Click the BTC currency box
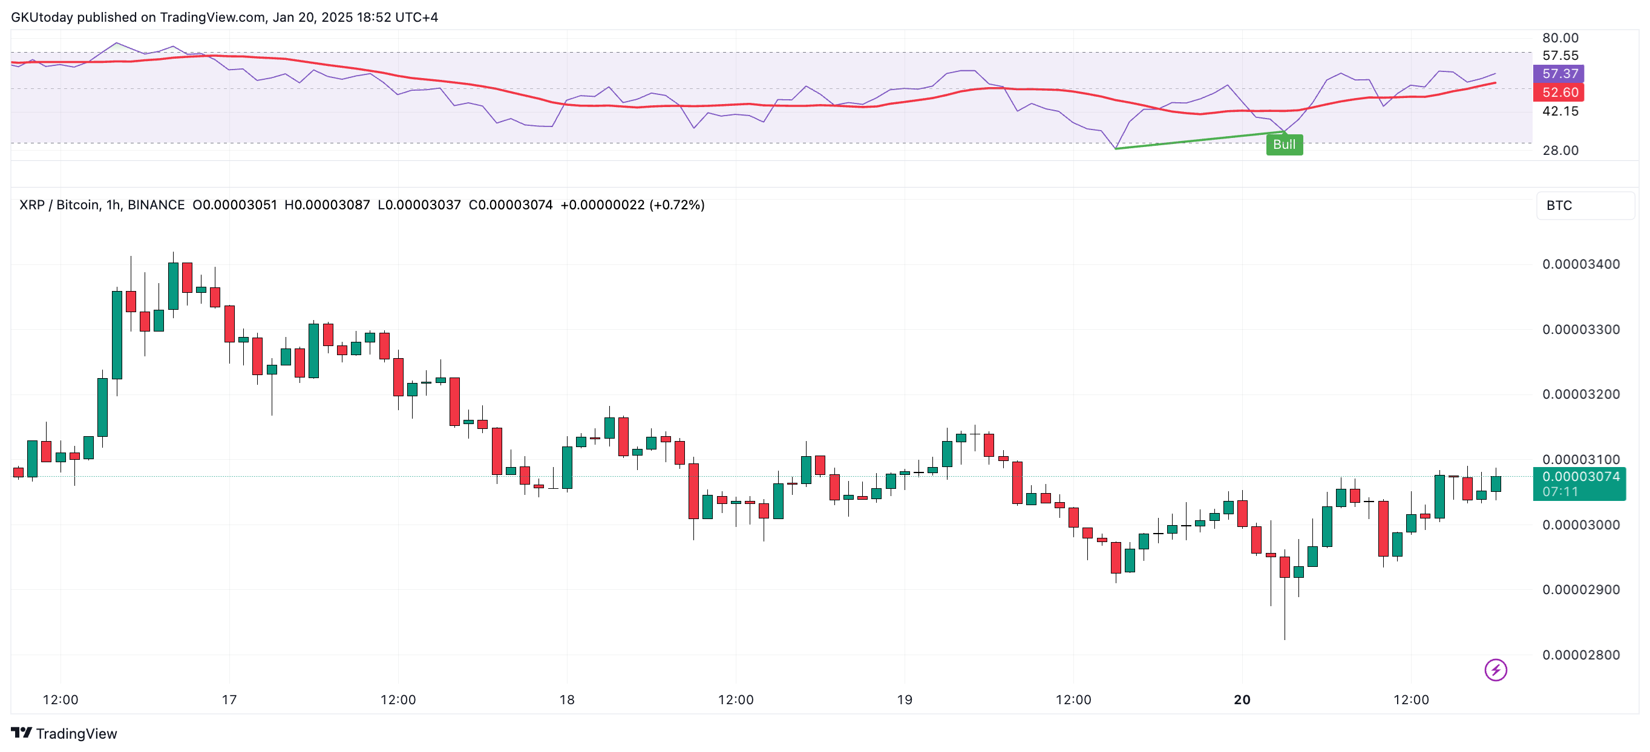Viewport: 1650px width, 752px height. [x=1585, y=206]
